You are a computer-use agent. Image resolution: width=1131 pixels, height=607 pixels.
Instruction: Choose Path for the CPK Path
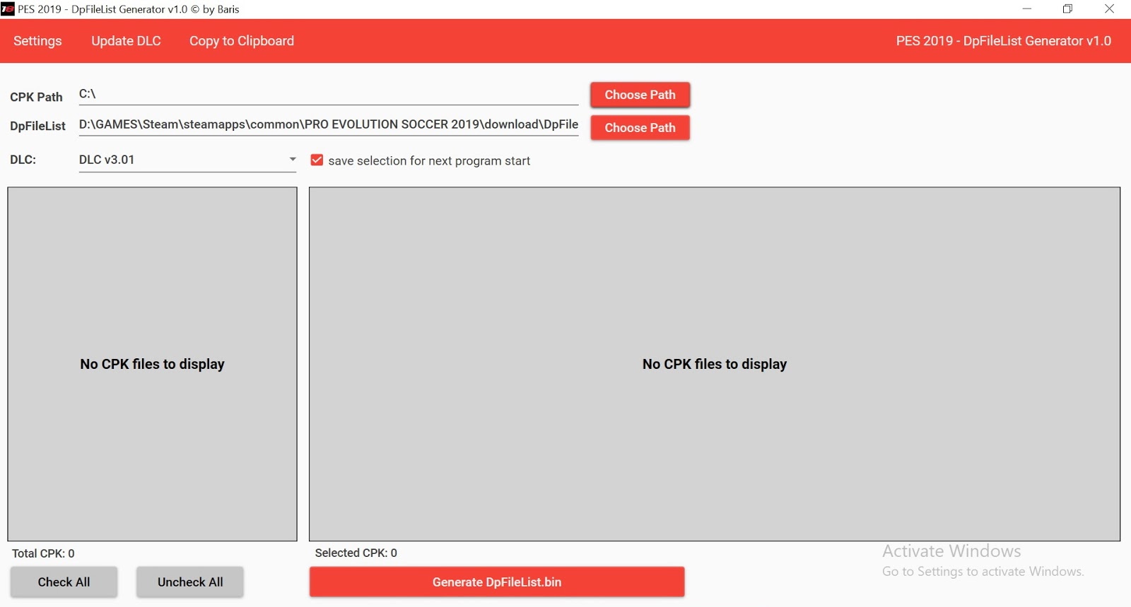pos(640,95)
